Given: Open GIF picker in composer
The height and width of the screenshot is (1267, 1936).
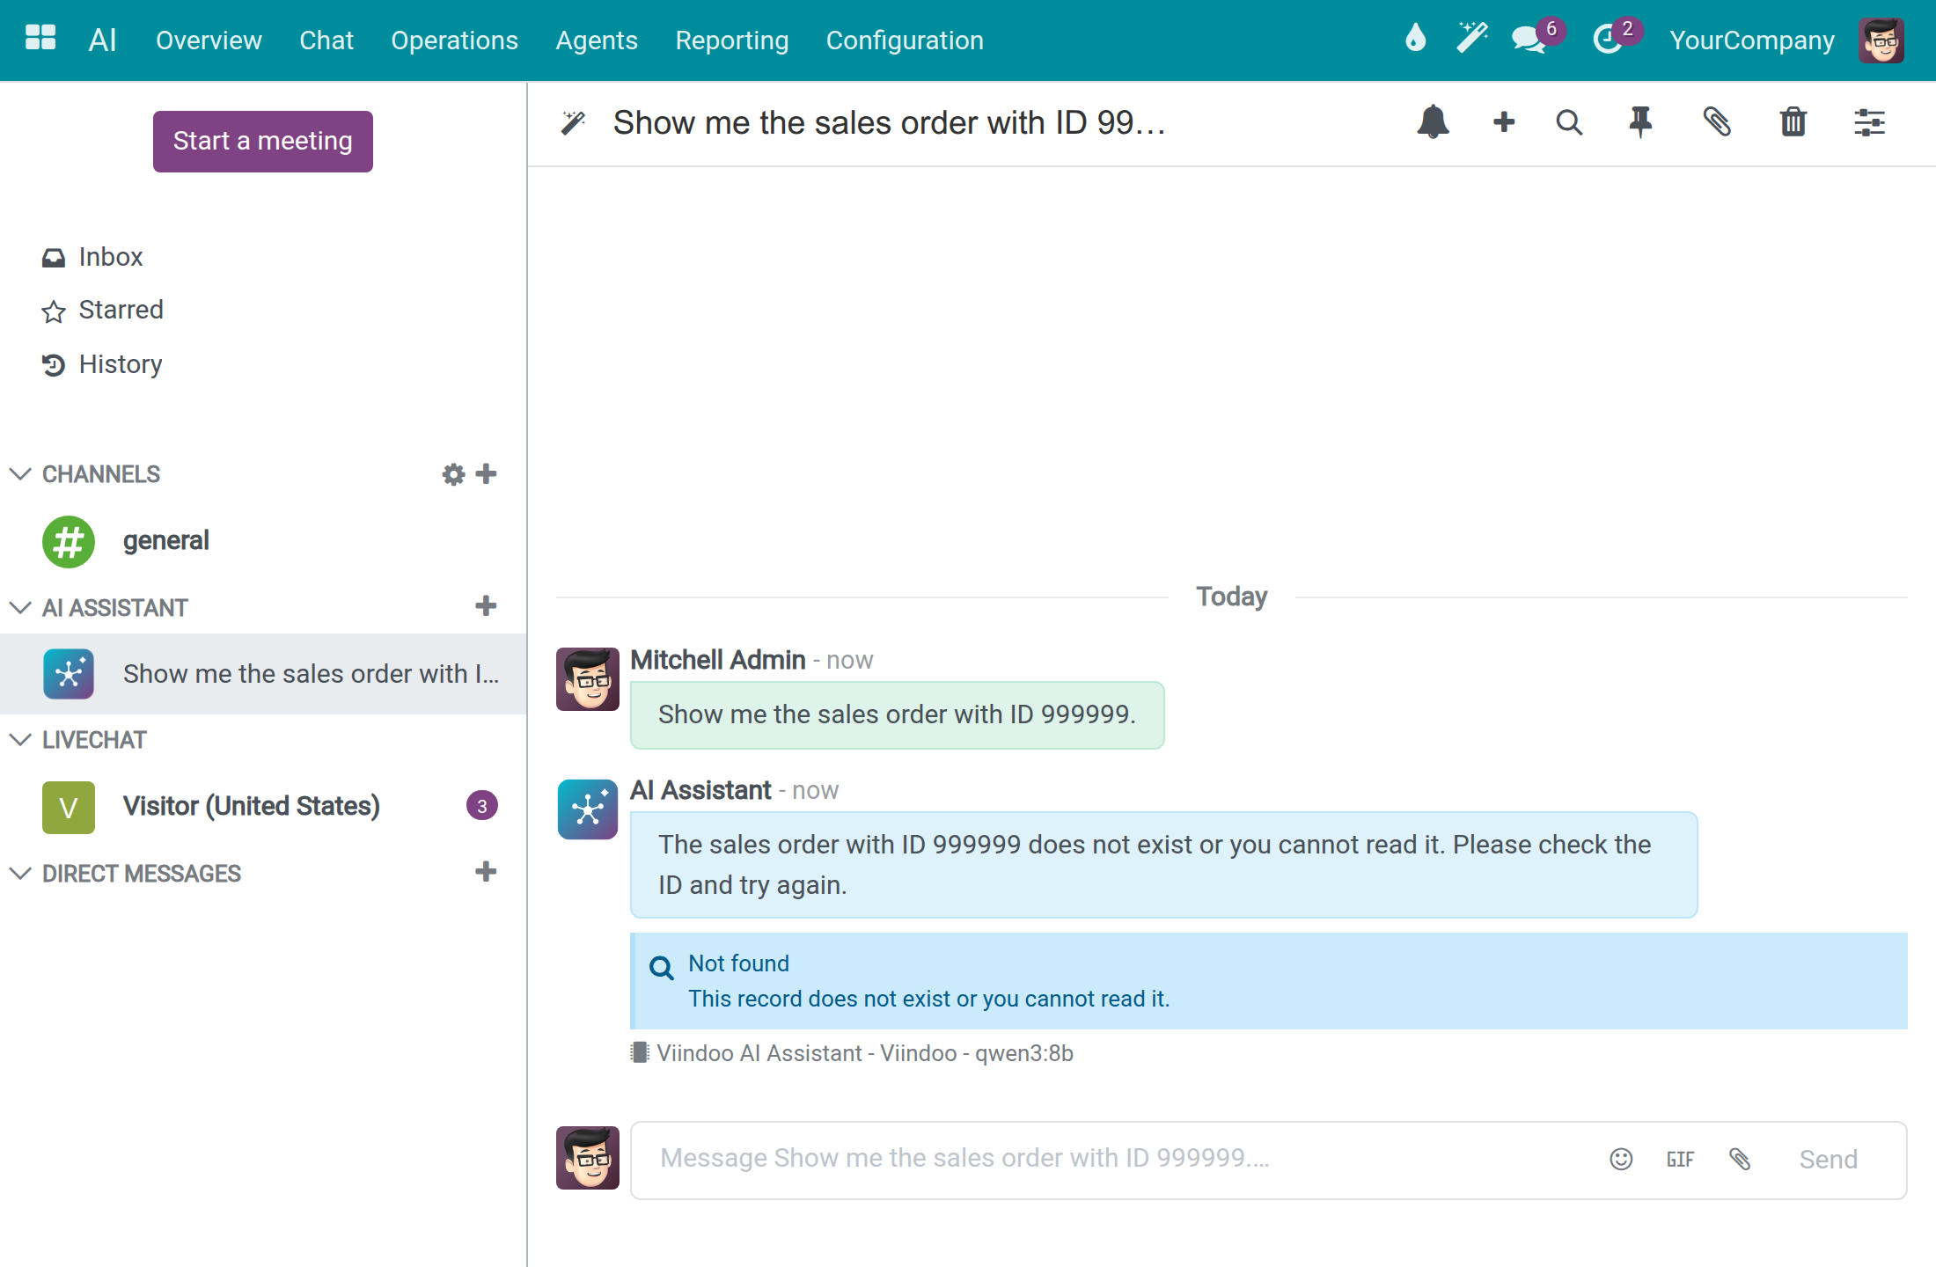Looking at the screenshot, I should tap(1680, 1160).
